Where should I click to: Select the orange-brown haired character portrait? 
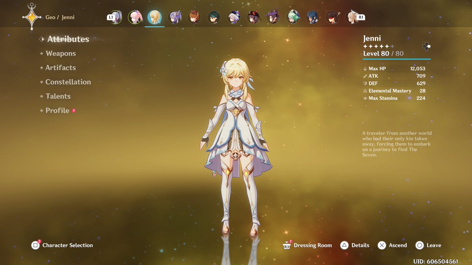pos(194,17)
